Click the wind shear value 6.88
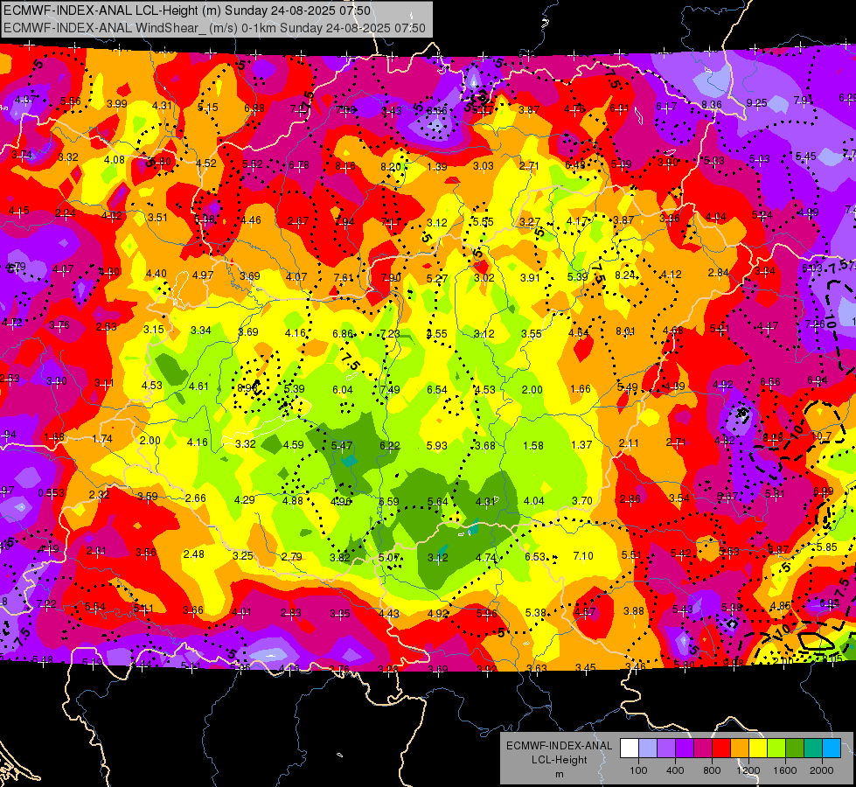 pyautogui.click(x=254, y=108)
